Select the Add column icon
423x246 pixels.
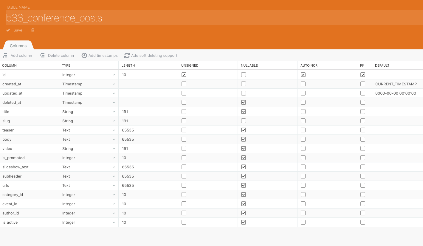[5, 55]
